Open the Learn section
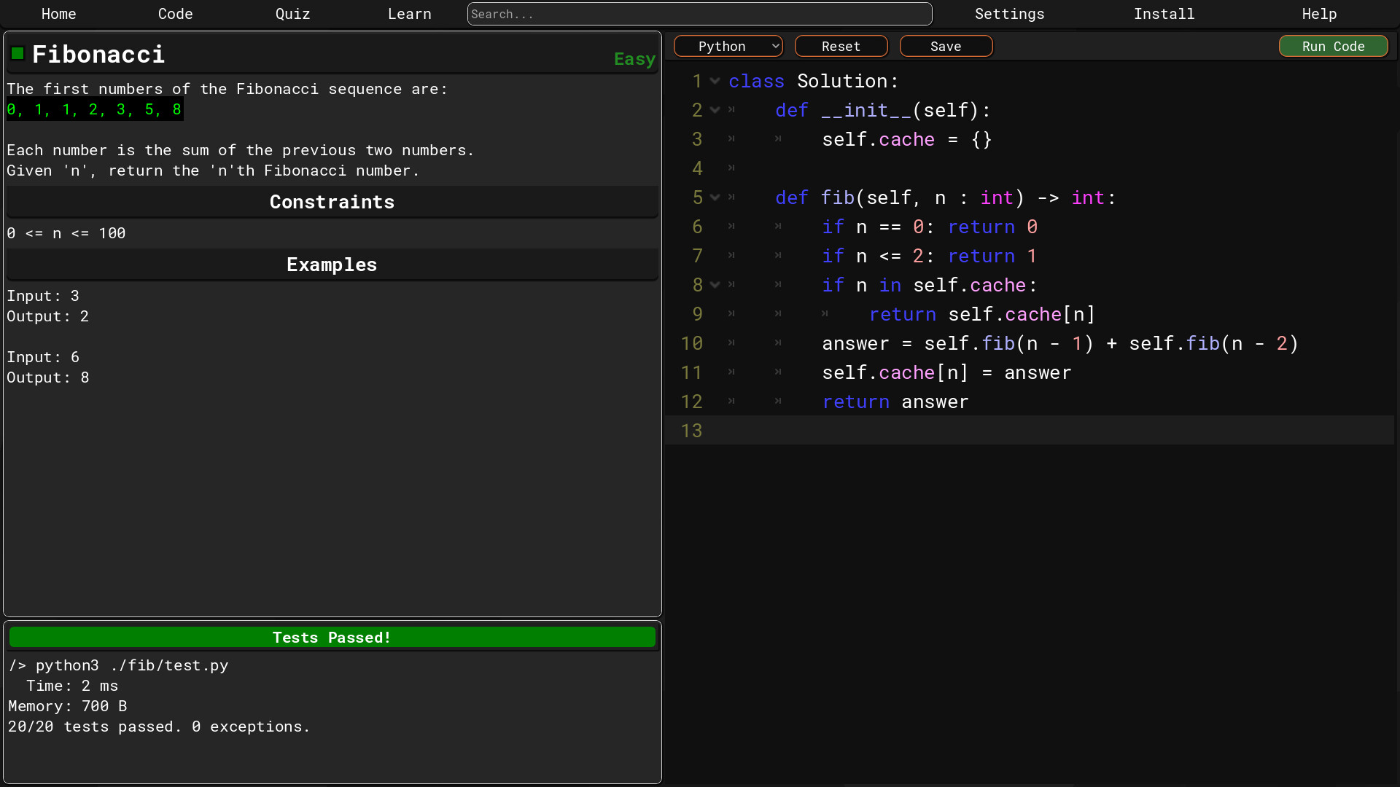This screenshot has height=787, width=1400. click(410, 14)
